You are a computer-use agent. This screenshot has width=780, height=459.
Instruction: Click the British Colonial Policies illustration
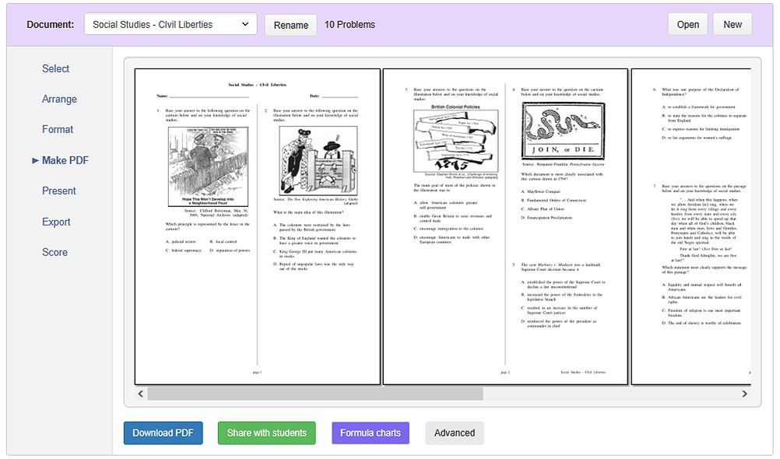[x=455, y=142]
